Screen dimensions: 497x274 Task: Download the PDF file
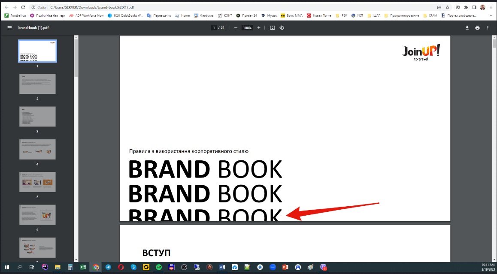pos(467,28)
